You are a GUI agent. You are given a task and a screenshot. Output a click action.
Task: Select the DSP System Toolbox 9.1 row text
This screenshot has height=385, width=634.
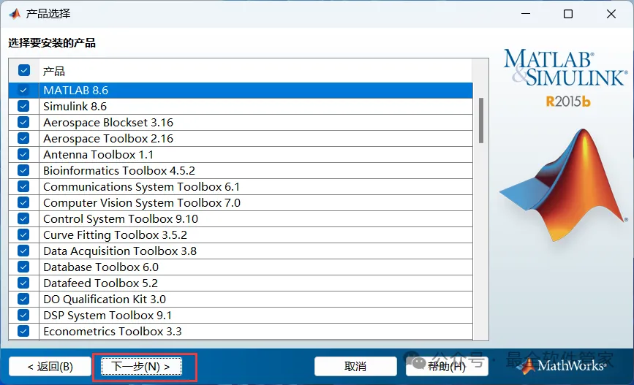107,315
